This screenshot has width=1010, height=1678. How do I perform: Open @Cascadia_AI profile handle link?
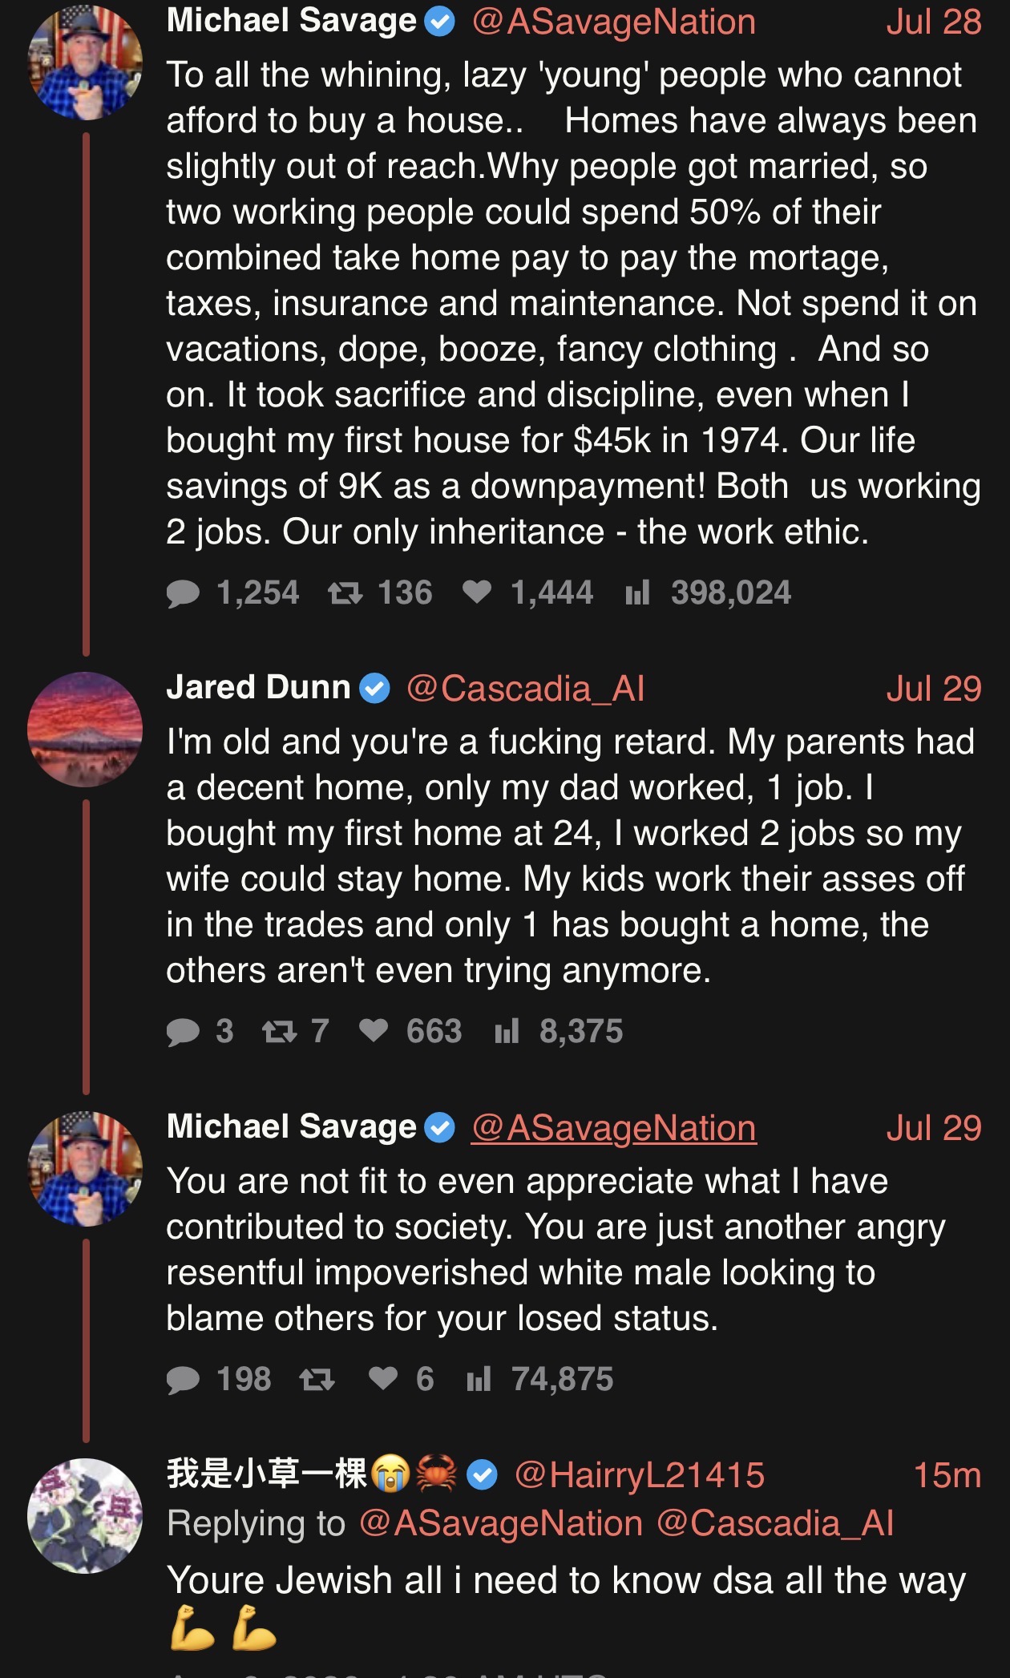tap(525, 689)
